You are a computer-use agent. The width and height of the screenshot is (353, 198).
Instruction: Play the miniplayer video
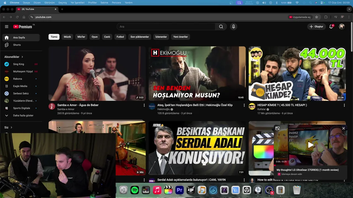(311, 145)
